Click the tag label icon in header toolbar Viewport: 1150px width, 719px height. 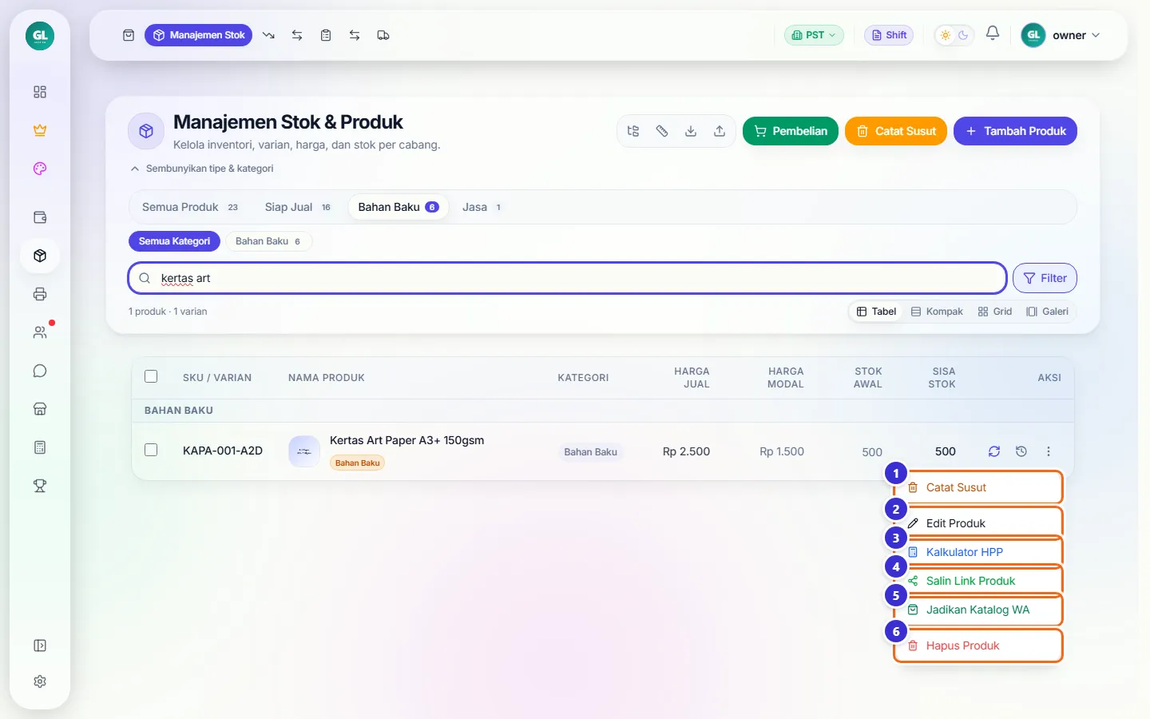coord(662,131)
